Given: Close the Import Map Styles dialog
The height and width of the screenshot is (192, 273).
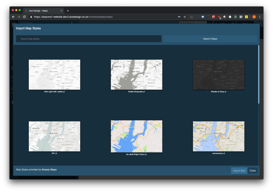Looking at the screenshot, I should pyautogui.click(x=253, y=171).
